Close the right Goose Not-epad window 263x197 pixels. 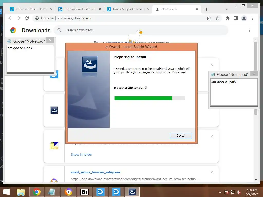point(254,74)
